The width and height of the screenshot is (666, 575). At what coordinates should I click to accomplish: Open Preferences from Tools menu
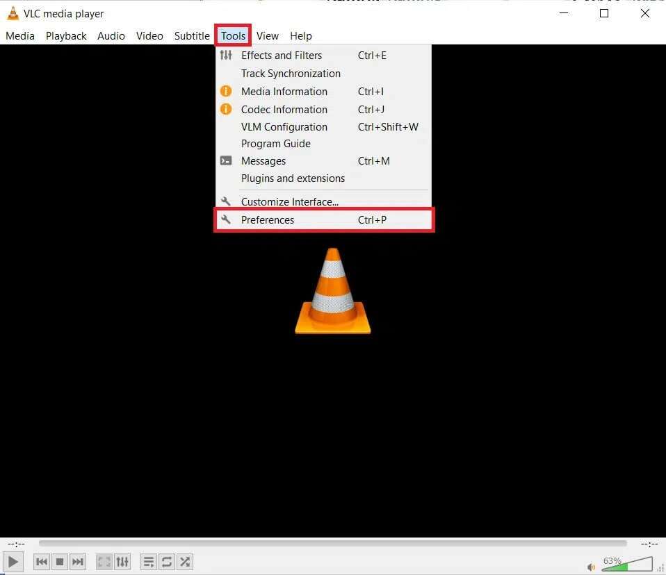pyautogui.click(x=324, y=220)
